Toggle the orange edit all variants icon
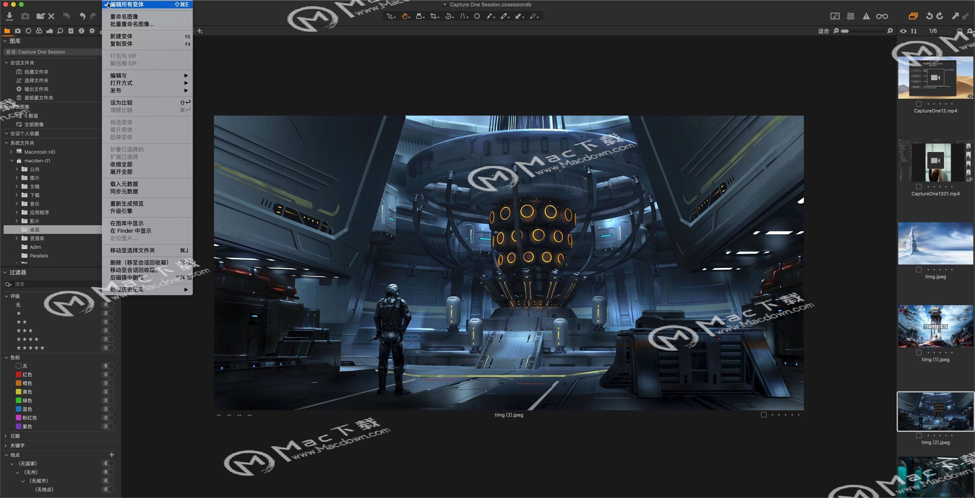 (913, 16)
